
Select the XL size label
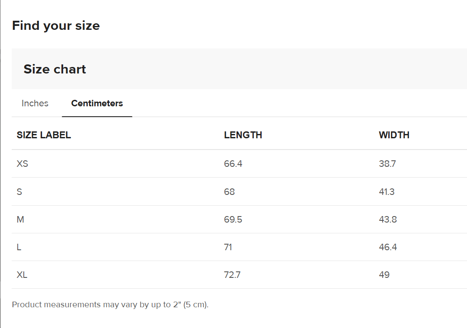pyautogui.click(x=22, y=275)
